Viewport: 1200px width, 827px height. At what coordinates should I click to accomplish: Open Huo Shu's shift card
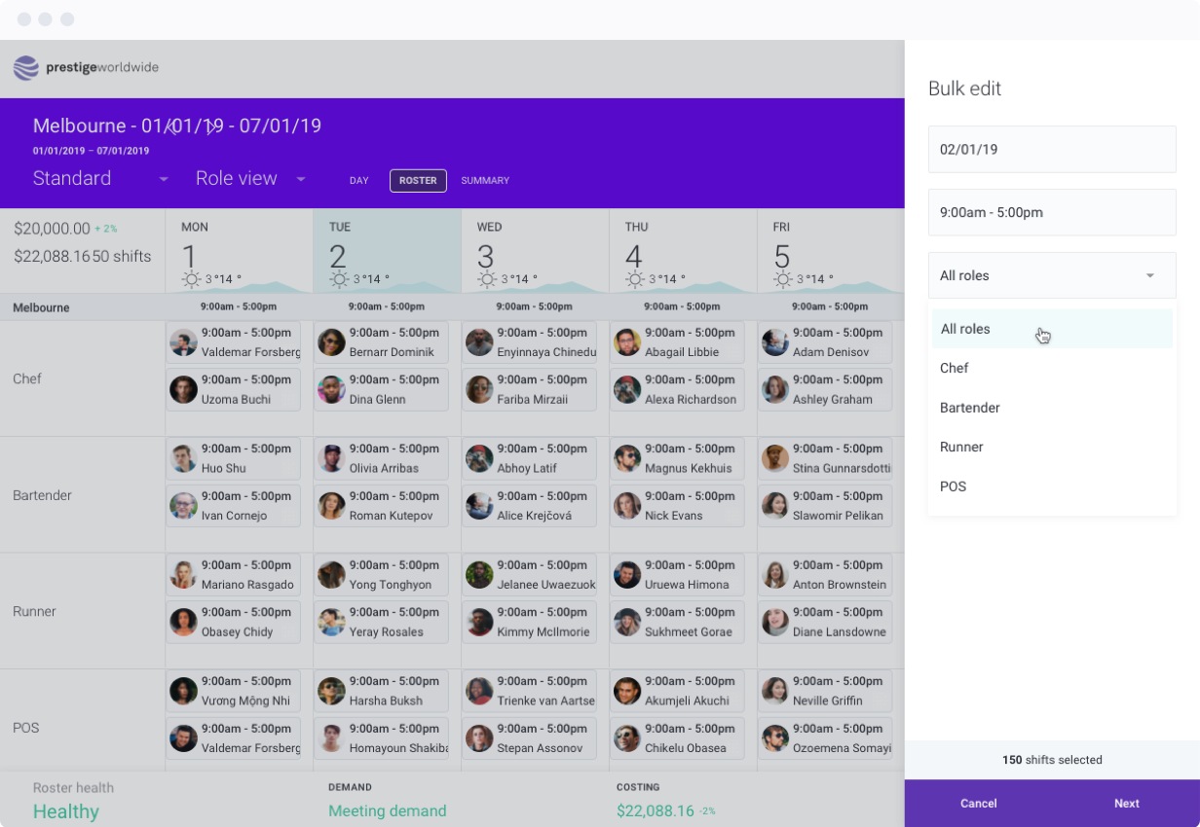point(234,459)
